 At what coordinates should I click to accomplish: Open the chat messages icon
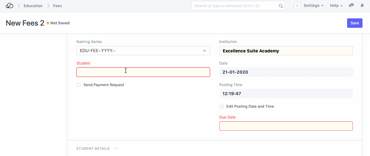click(x=352, y=6)
